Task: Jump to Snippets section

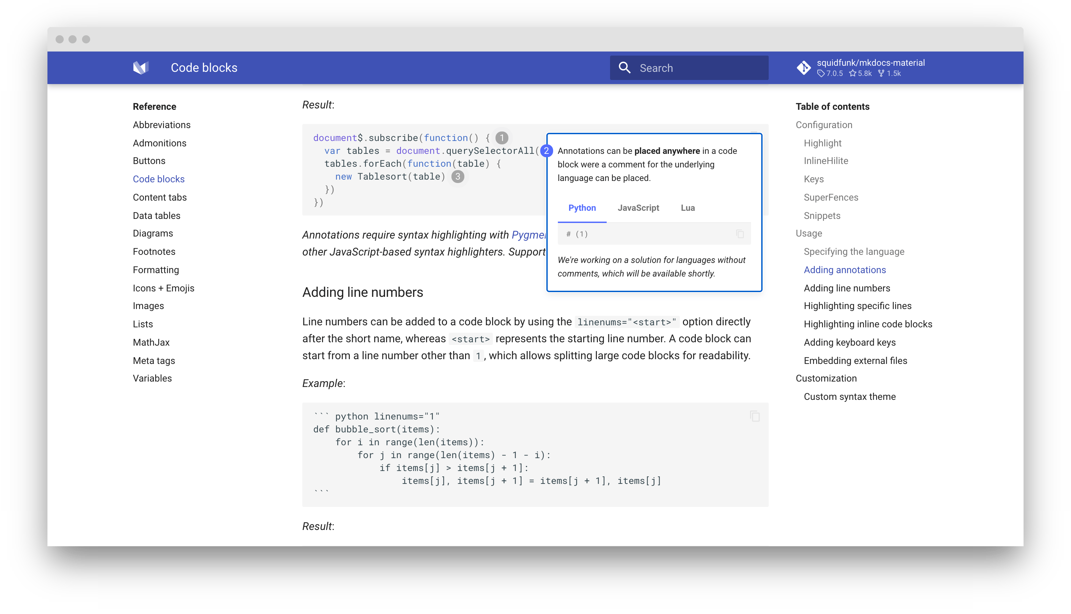Action: point(822,216)
